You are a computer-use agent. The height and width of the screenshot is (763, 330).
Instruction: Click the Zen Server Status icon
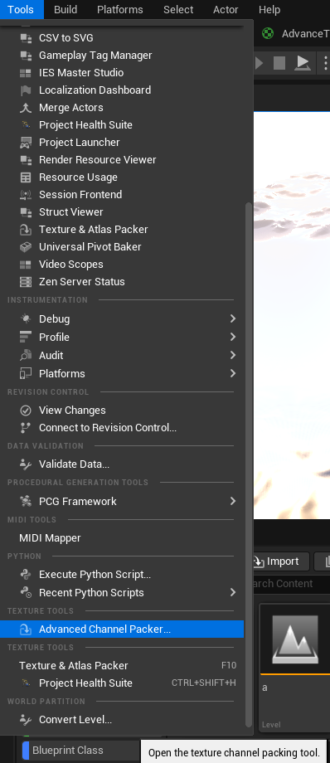[x=26, y=282]
